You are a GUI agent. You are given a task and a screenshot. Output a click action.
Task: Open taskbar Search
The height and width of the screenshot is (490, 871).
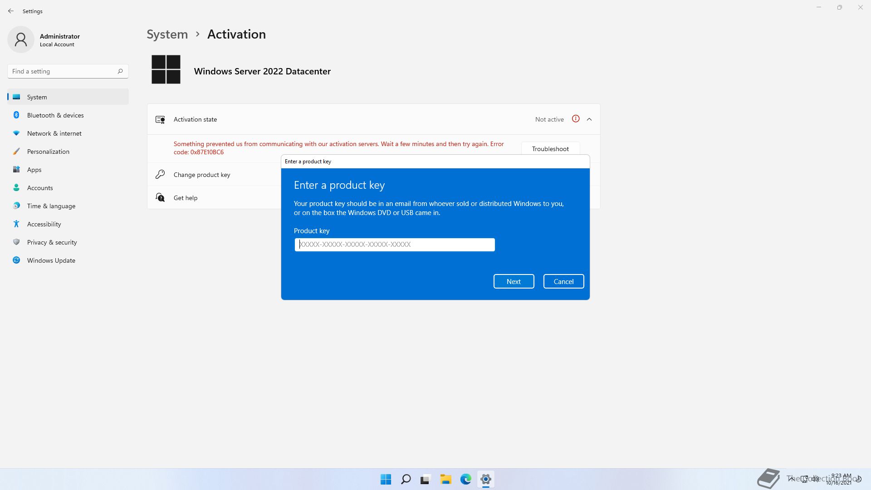[x=406, y=479]
